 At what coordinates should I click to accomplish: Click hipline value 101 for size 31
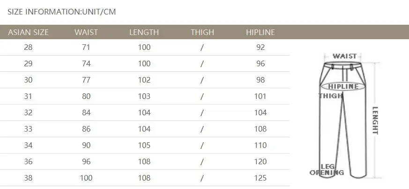[260, 97]
